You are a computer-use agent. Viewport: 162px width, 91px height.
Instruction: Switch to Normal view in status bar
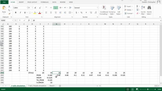point(128,89)
